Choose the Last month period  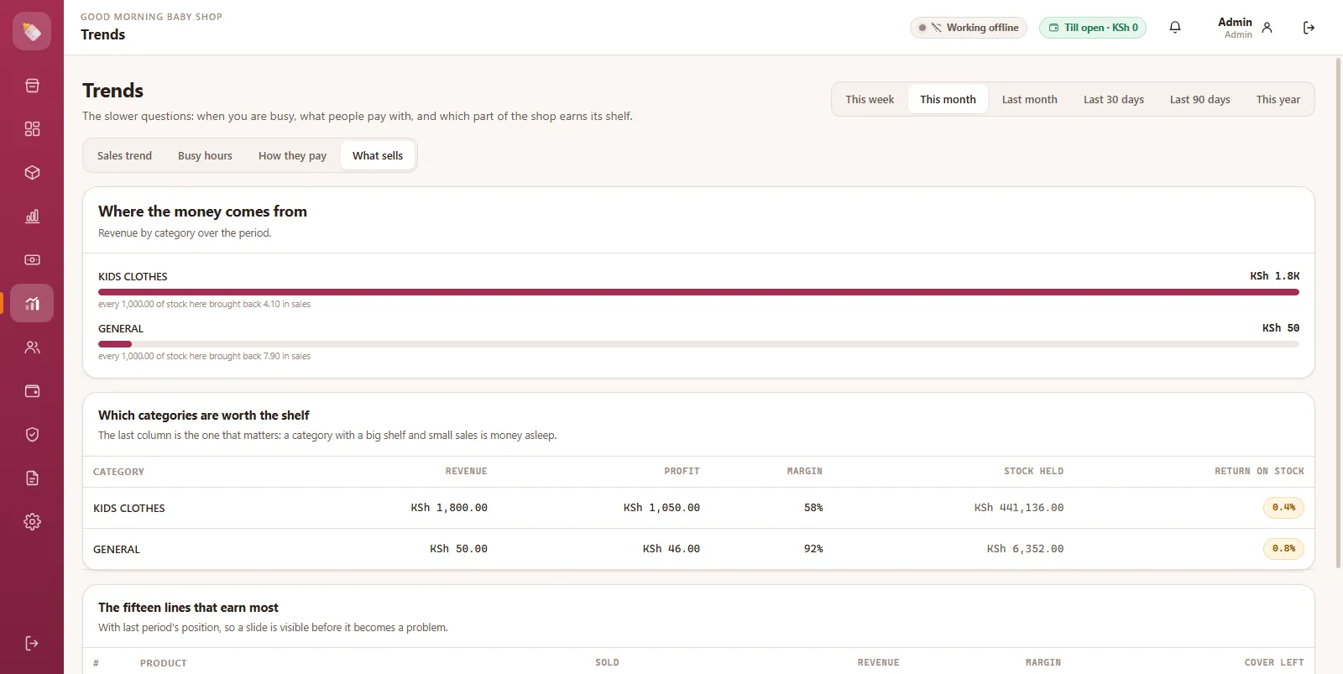tap(1030, 99)
